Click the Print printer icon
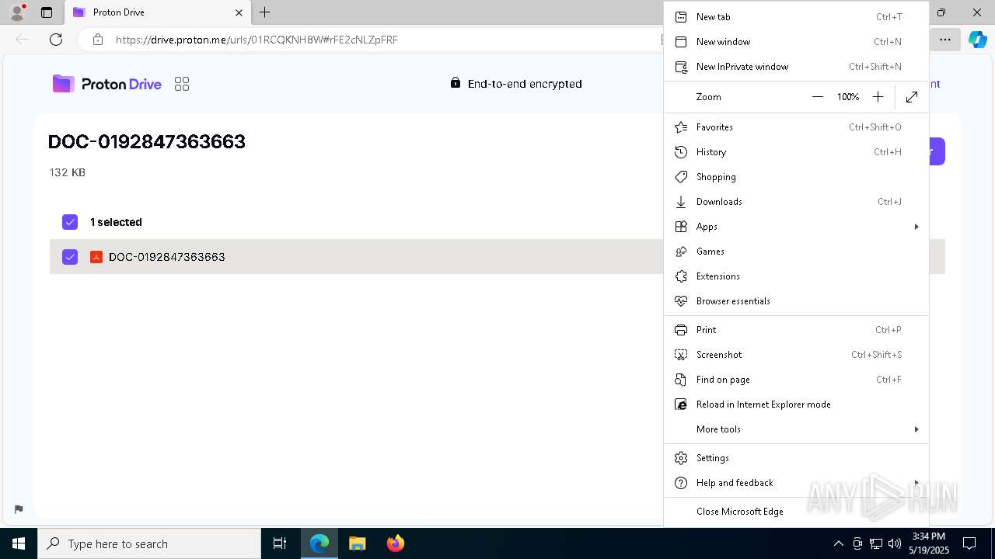995x559 pixels. [x=681, y=330]
